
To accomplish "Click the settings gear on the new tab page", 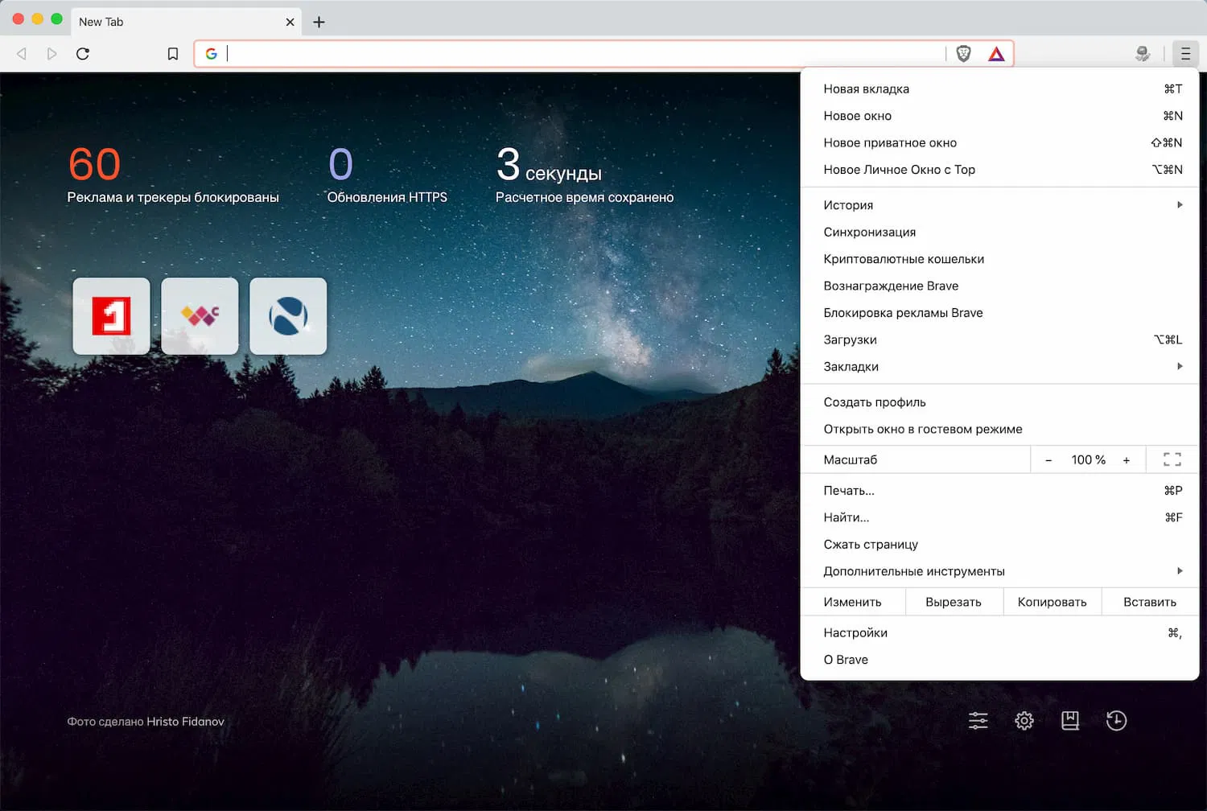I will [1024, 720].
